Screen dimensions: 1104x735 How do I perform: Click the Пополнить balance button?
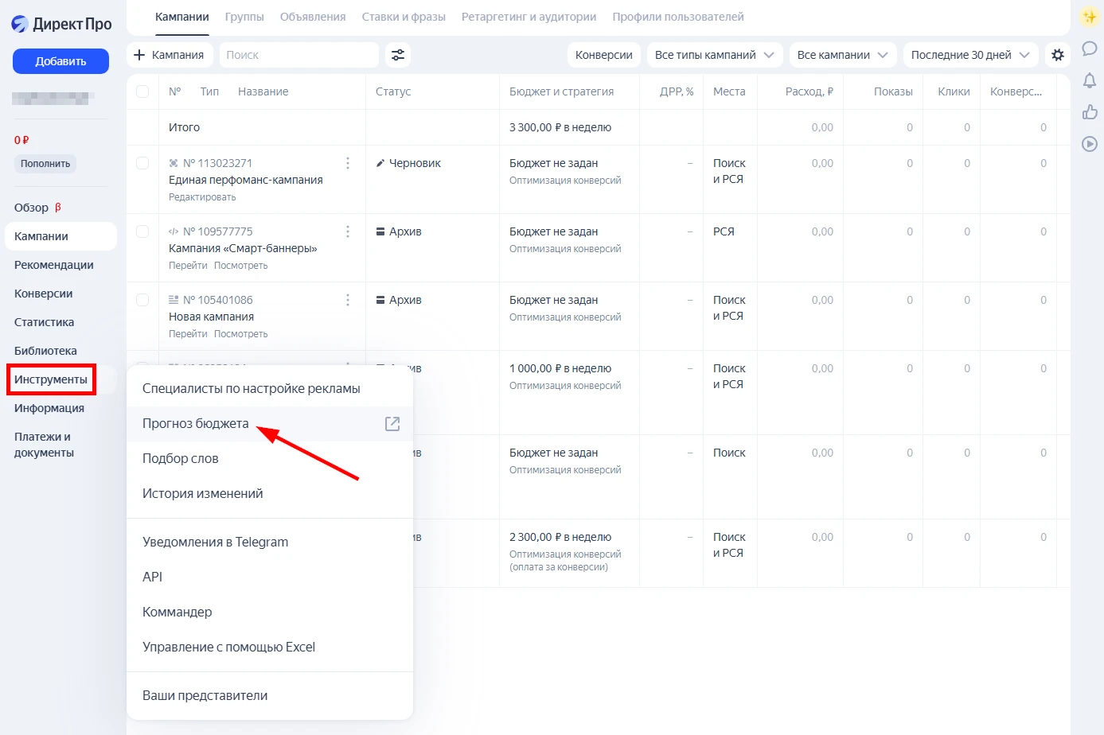[x=45, y=164]
